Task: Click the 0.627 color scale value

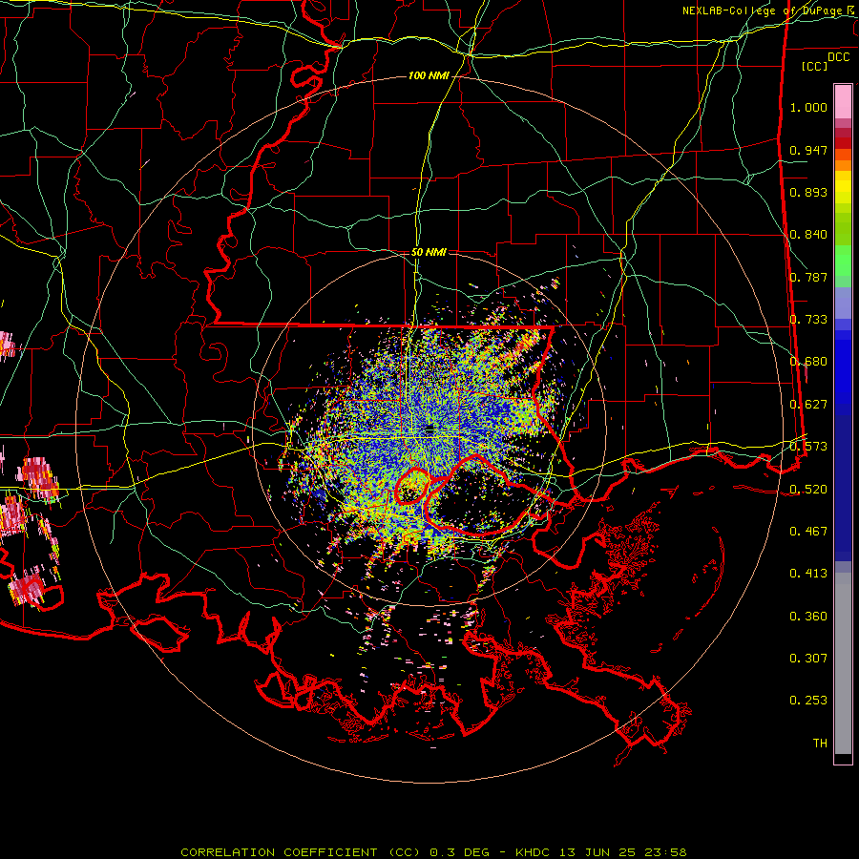Action: click(x=808, y=405)
